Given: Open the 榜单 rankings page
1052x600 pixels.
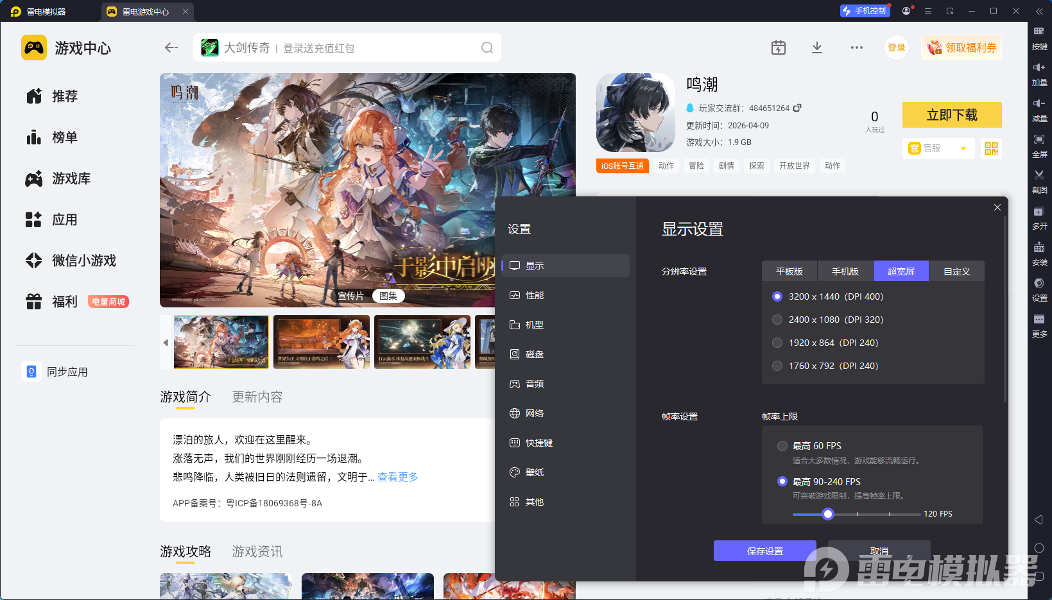Looking at the screenshot, I should pos(52,137).
